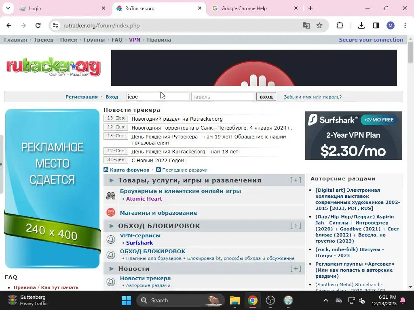The image size is (414, 310).
Task: Click the Surfshark VPN ad banner
Action: [x=353, y=136]
